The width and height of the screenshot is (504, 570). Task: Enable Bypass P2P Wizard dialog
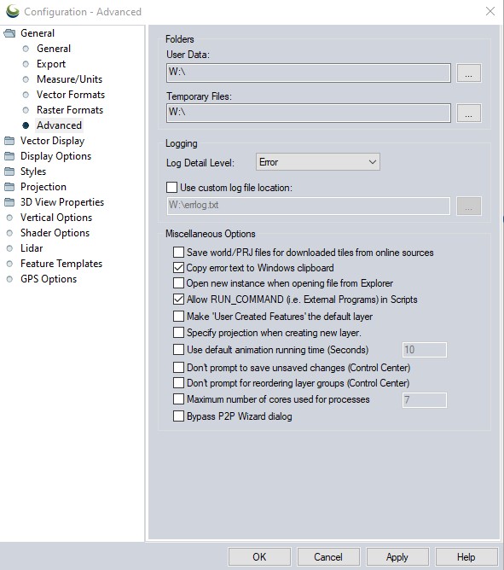click(x=178, y=416)
